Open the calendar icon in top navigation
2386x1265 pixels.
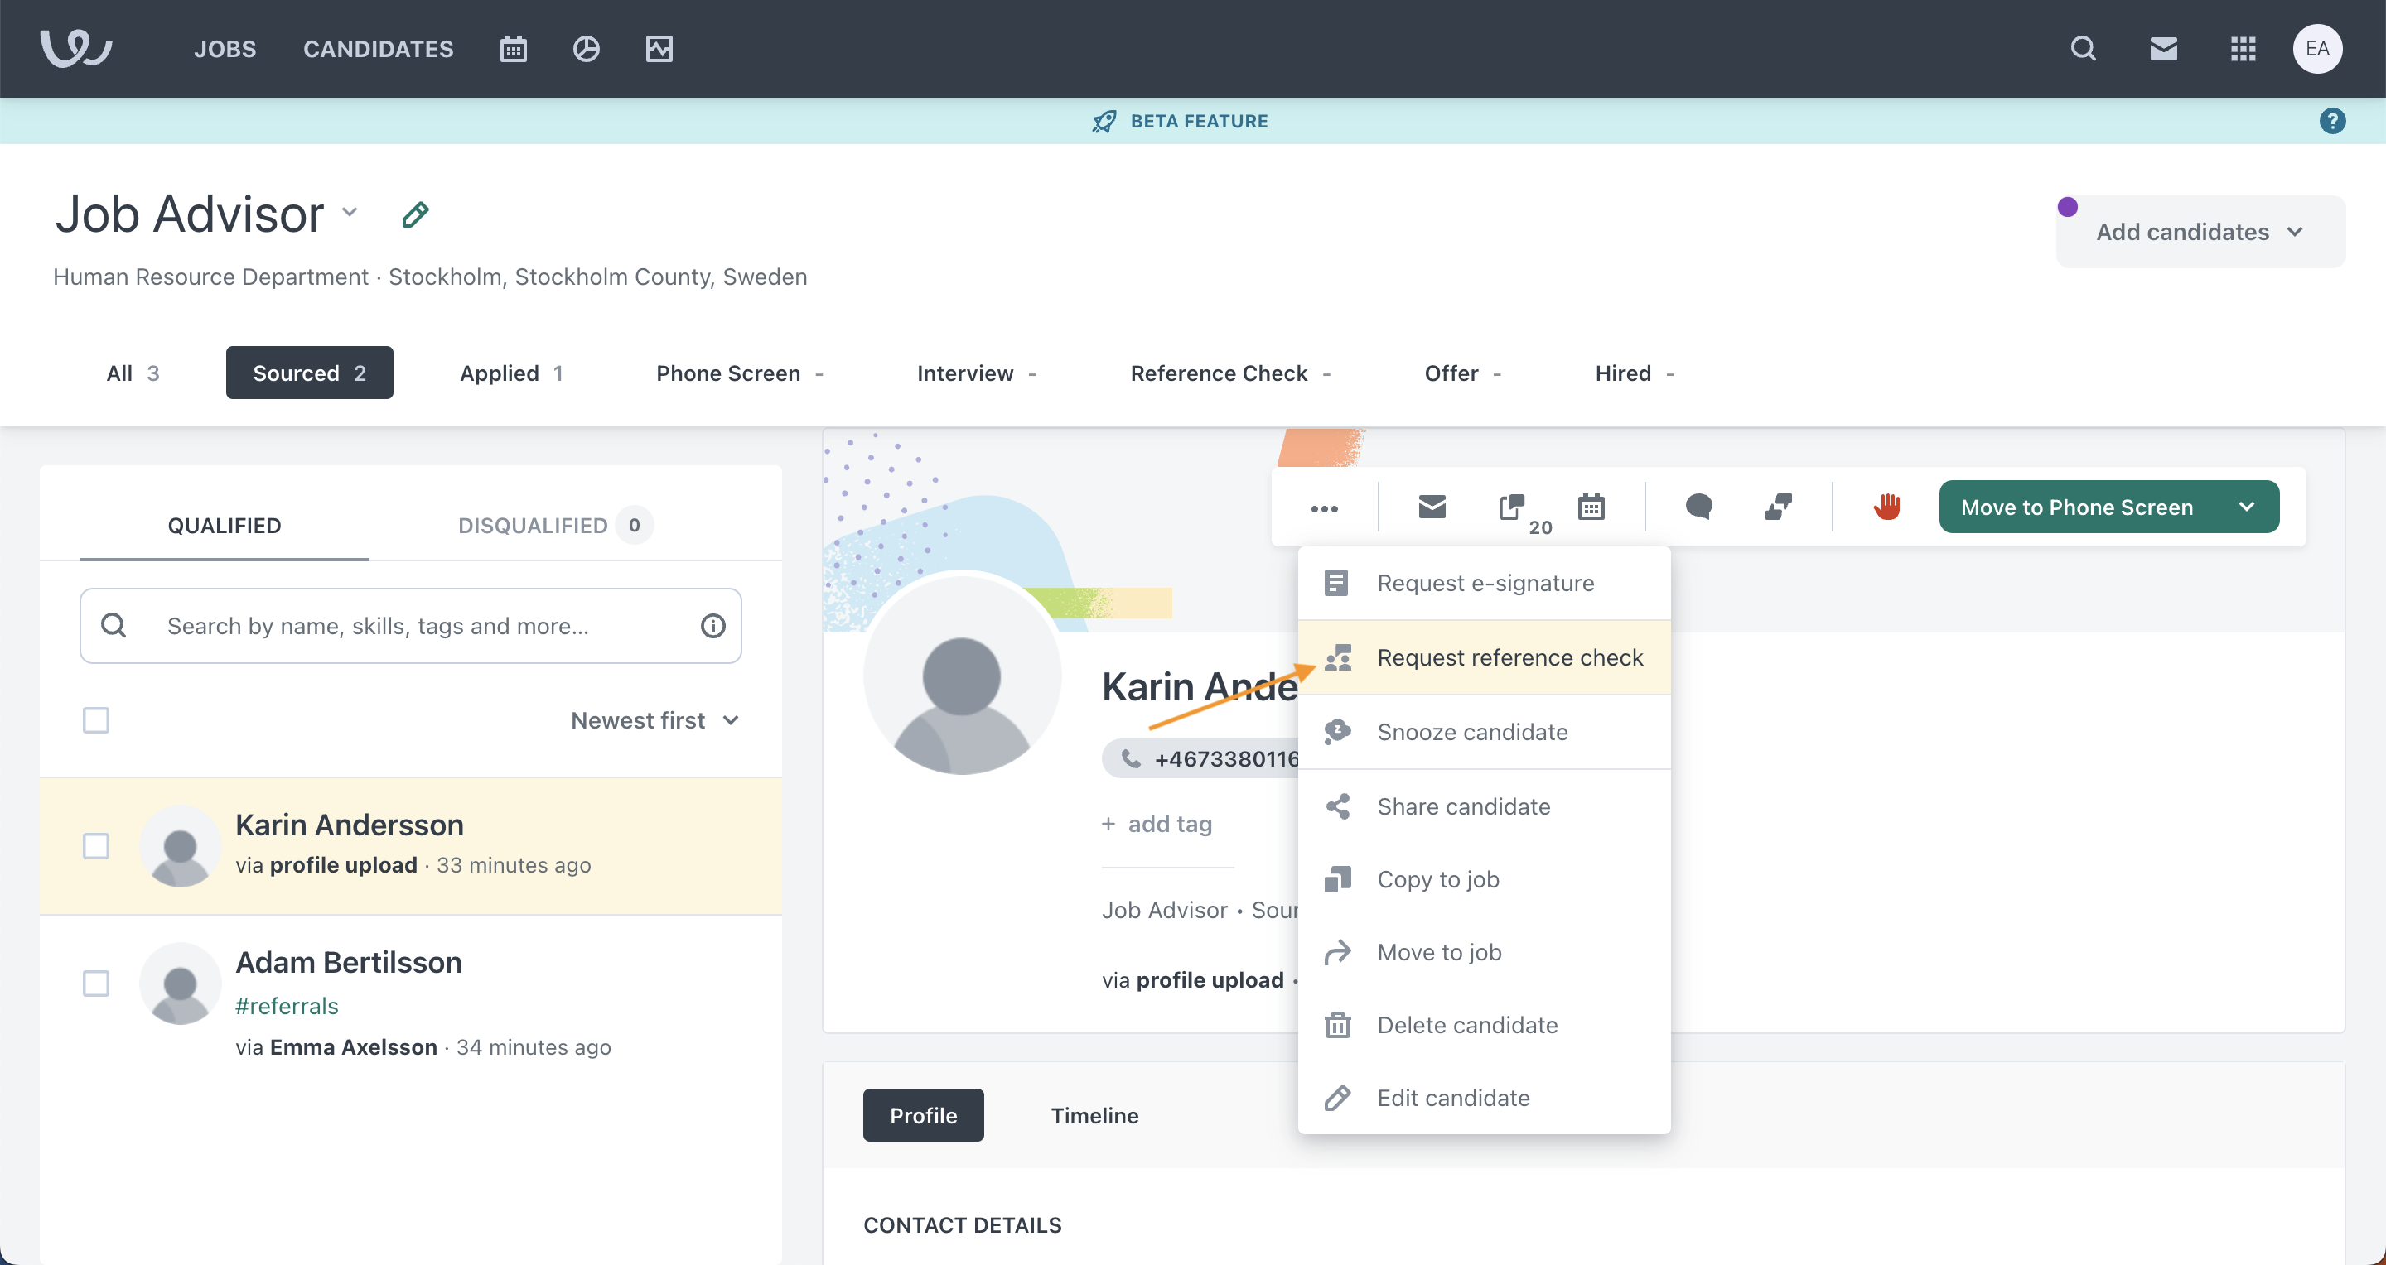coord(513,49)
